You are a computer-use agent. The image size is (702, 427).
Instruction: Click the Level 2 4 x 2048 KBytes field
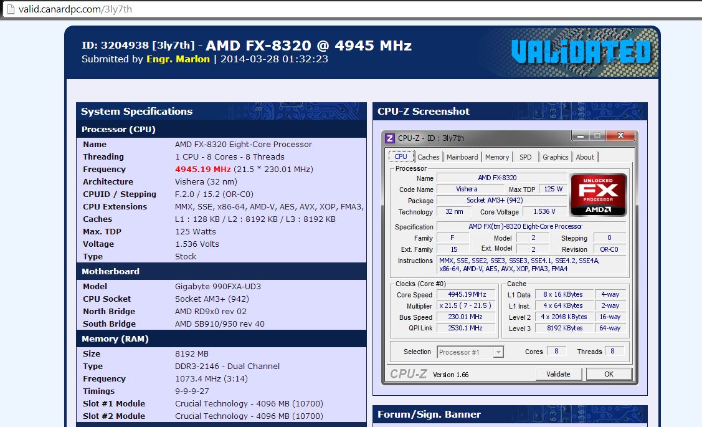(563, 317)
